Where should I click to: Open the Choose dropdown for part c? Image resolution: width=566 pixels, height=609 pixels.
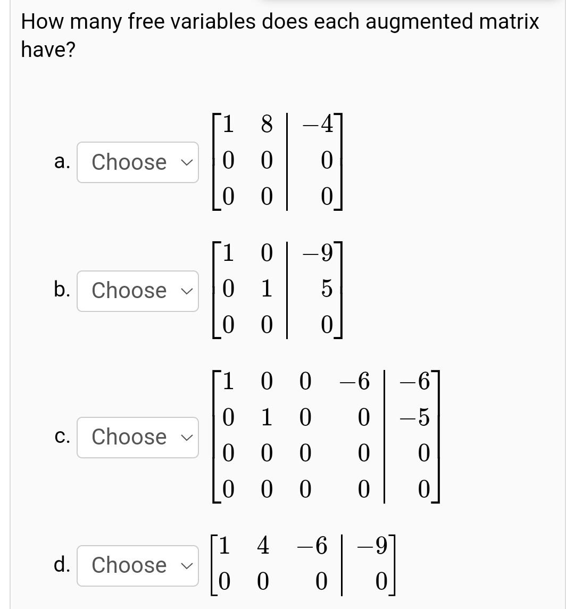137,437
